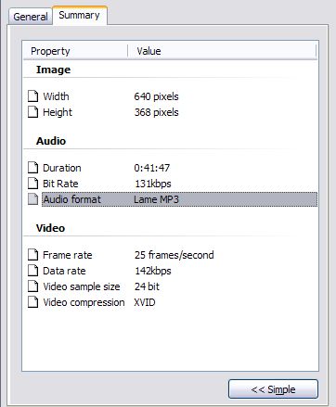Click the page icon next to Data rate
Viewport: 336px width, 407px height.
33,271
